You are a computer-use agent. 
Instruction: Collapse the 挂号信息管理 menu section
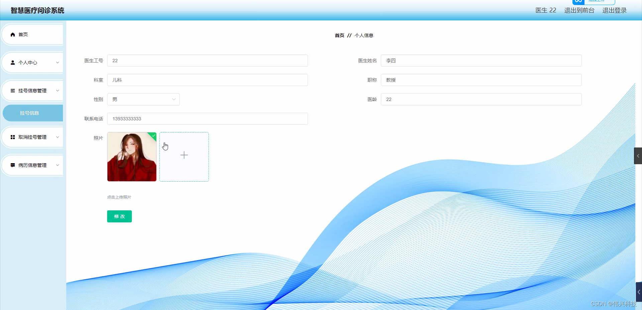click(x=58, y=91)
